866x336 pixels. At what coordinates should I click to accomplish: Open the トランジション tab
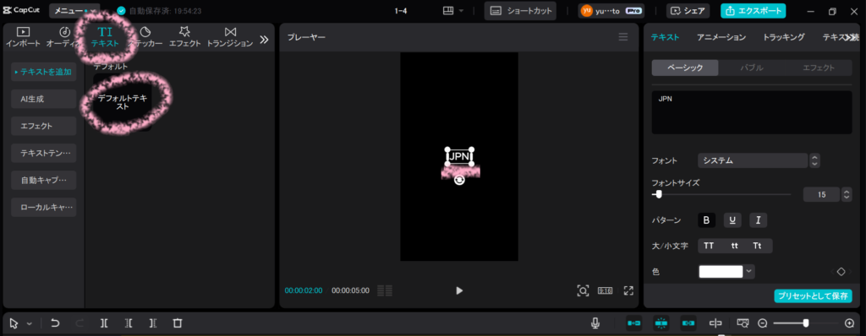[230, 37]
